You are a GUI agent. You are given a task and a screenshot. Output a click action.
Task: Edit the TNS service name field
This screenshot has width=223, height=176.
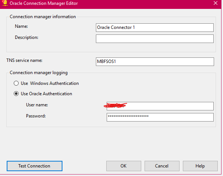tap(155, 62)
